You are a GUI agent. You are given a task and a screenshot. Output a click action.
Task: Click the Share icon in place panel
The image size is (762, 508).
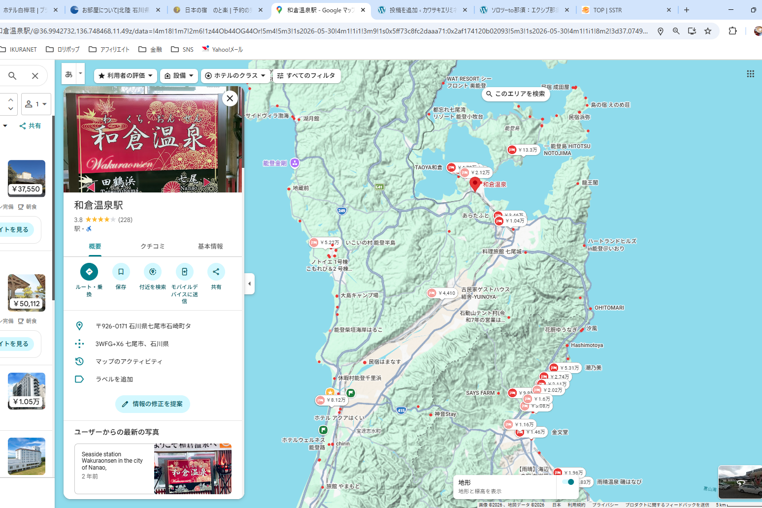(216, 272)
